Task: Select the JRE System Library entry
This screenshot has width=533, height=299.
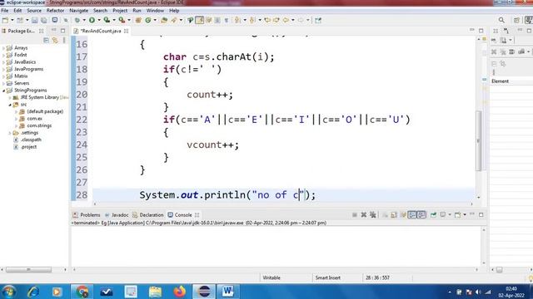Action: (x=39, y=98)
